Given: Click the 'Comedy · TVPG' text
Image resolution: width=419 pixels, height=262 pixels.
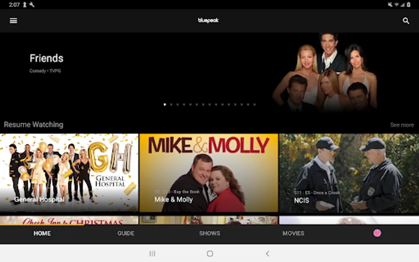Looking at the screenshot, I should [x=45, y=71].
